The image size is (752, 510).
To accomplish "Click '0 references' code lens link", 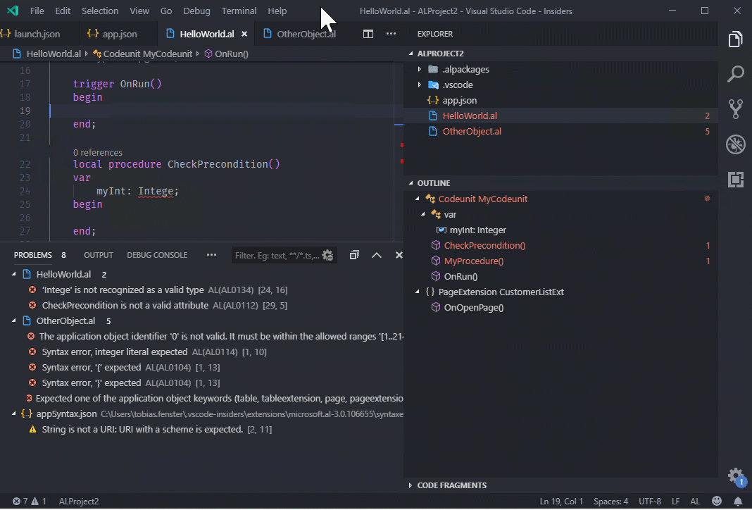I will pos(97,153).
